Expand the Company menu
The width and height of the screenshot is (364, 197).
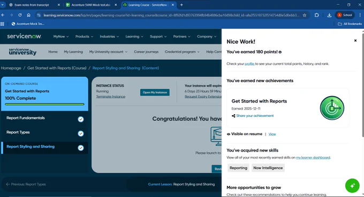207,37
